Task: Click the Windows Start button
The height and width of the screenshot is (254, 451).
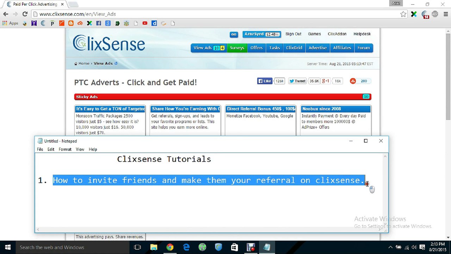Action: tap(8, 247)
